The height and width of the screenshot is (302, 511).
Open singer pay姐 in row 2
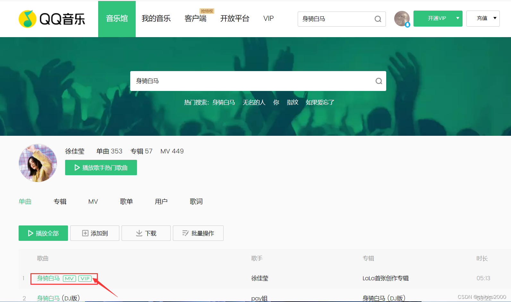pos(259,298)
